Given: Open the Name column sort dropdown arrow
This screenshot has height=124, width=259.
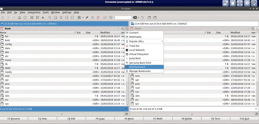Looking at the screenshot, I should pyautogui.click(x=75, y=33).
